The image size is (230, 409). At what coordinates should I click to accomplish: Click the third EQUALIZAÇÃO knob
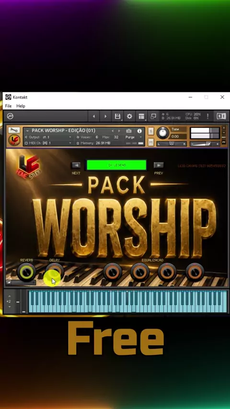click(167, 272)
